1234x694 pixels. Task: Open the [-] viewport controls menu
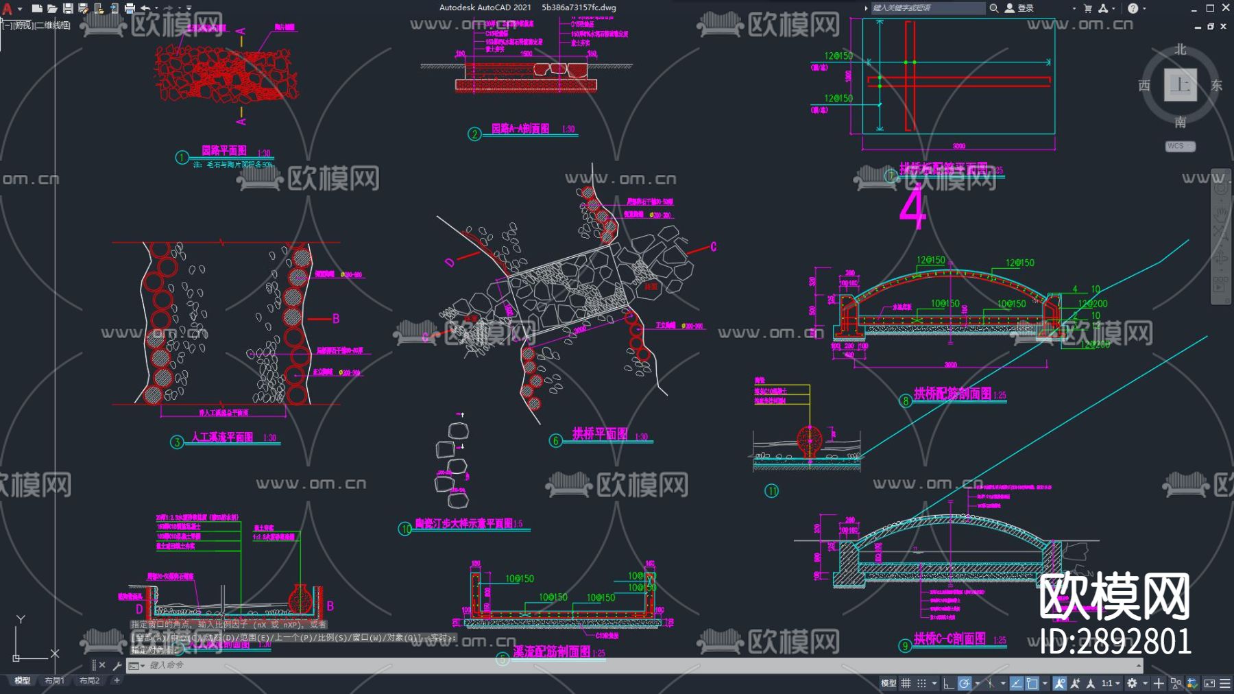6,25
